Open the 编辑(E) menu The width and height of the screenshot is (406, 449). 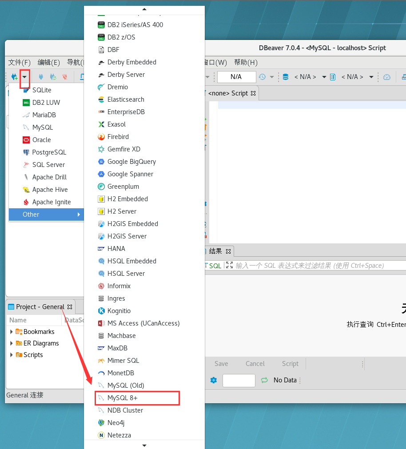(49, 63)
